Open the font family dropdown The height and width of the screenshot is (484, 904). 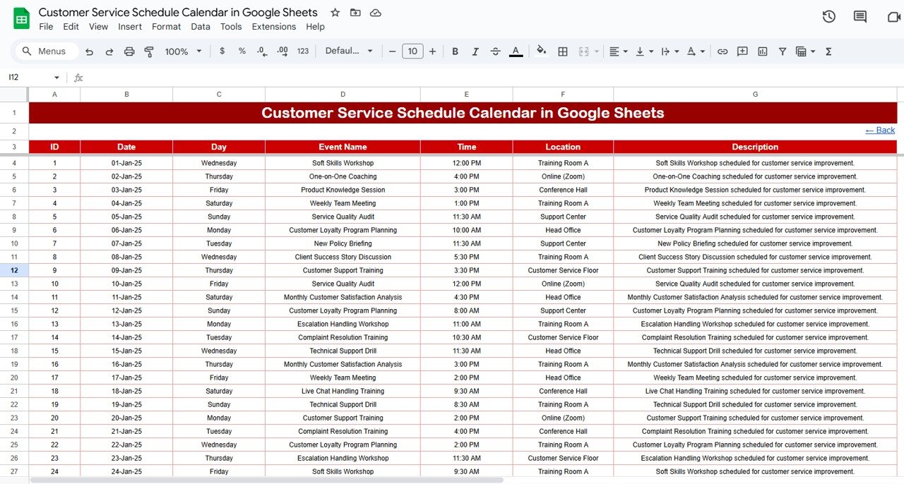[x=349, y=52]
